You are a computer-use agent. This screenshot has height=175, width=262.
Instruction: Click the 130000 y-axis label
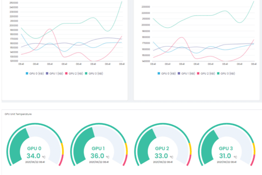click(14, 57)
